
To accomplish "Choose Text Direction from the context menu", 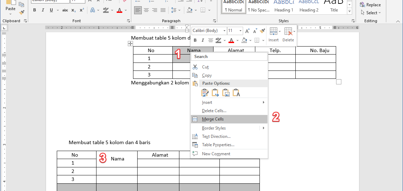I will pos(230,136).
